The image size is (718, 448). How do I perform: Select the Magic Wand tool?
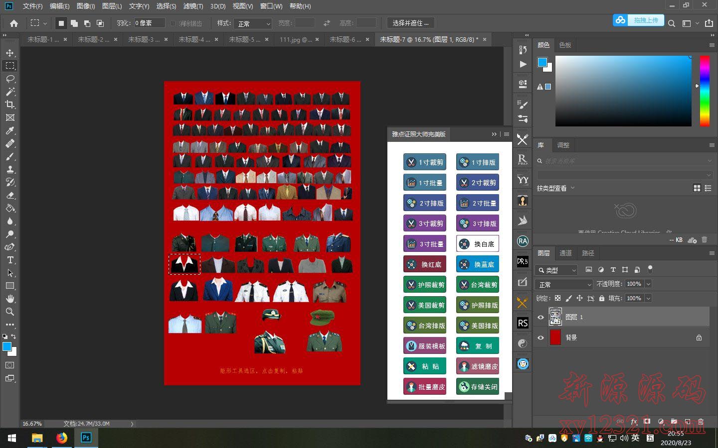point(10,92)
